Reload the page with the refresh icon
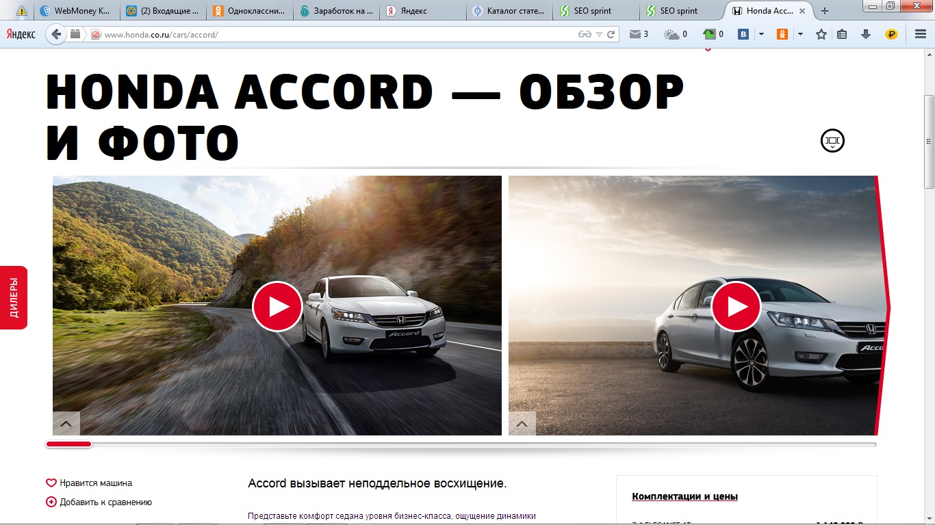 tap(611, 34)
